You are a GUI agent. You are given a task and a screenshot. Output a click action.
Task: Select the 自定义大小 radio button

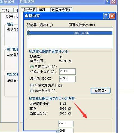32,67
